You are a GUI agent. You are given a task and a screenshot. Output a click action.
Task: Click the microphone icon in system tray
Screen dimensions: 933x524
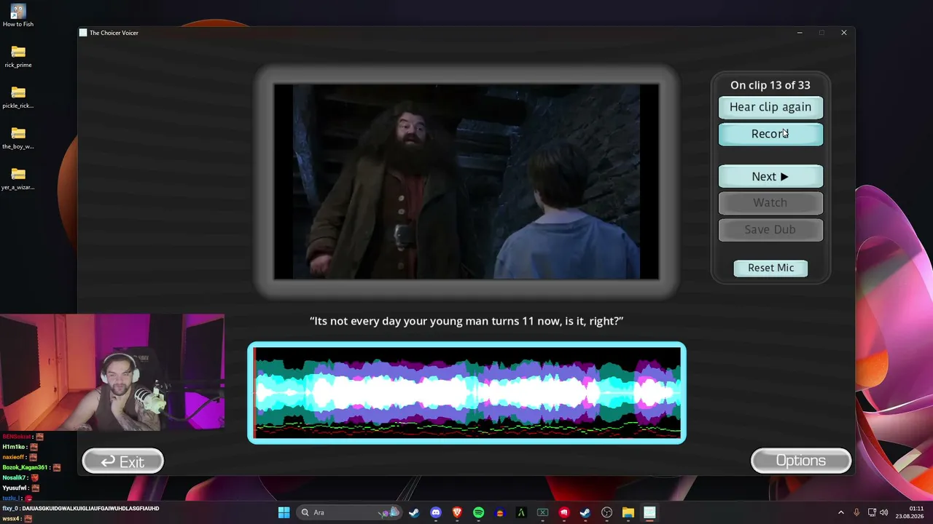click(x=856, y=512)
